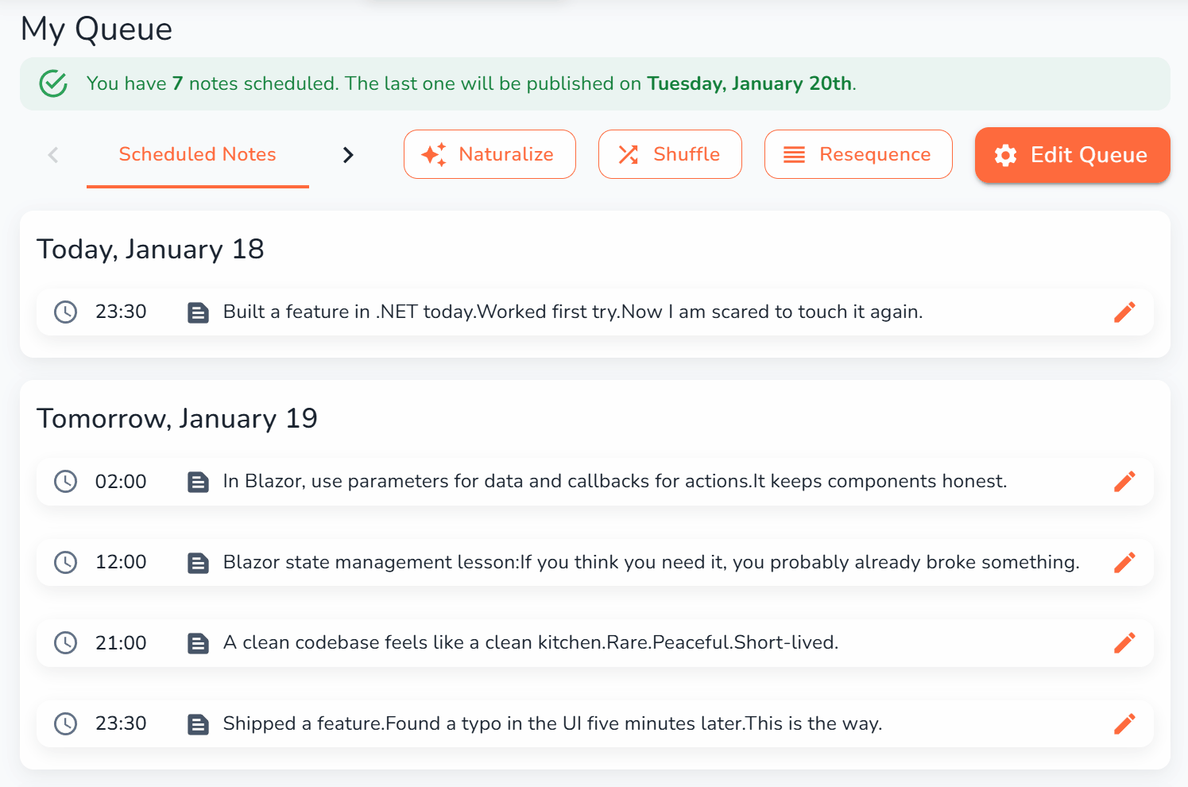Click the Shuffle button
The height and width of the screenshot is (787, 1188).
(x=670, y=154)
